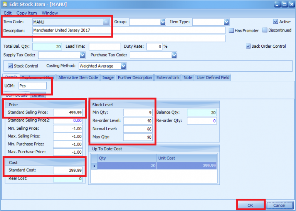The width and height of the screenshot is (296, 211).
Task: Click the Normal Level field
Action: (x=138, y=129)
